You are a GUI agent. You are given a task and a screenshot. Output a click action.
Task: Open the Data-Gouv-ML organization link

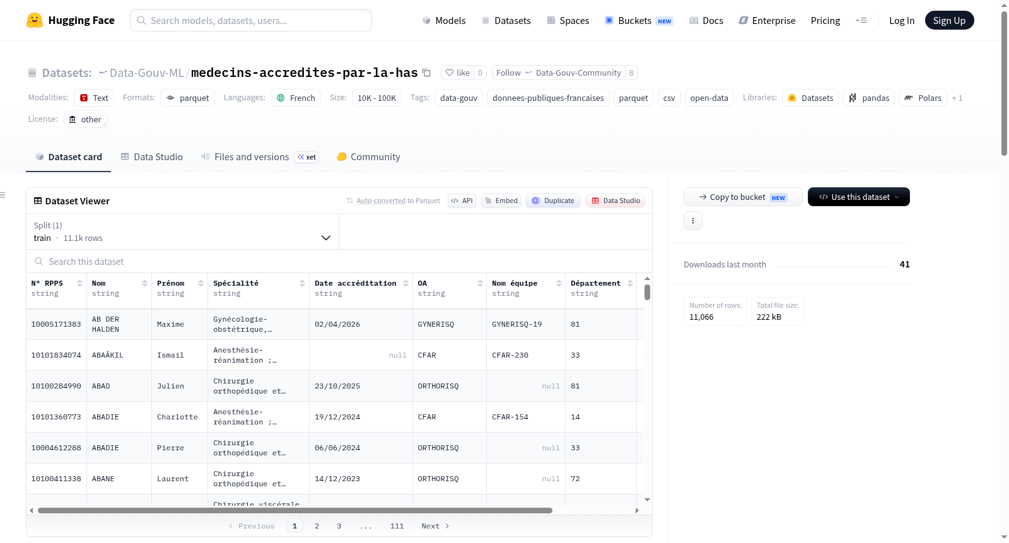point(146,73)
